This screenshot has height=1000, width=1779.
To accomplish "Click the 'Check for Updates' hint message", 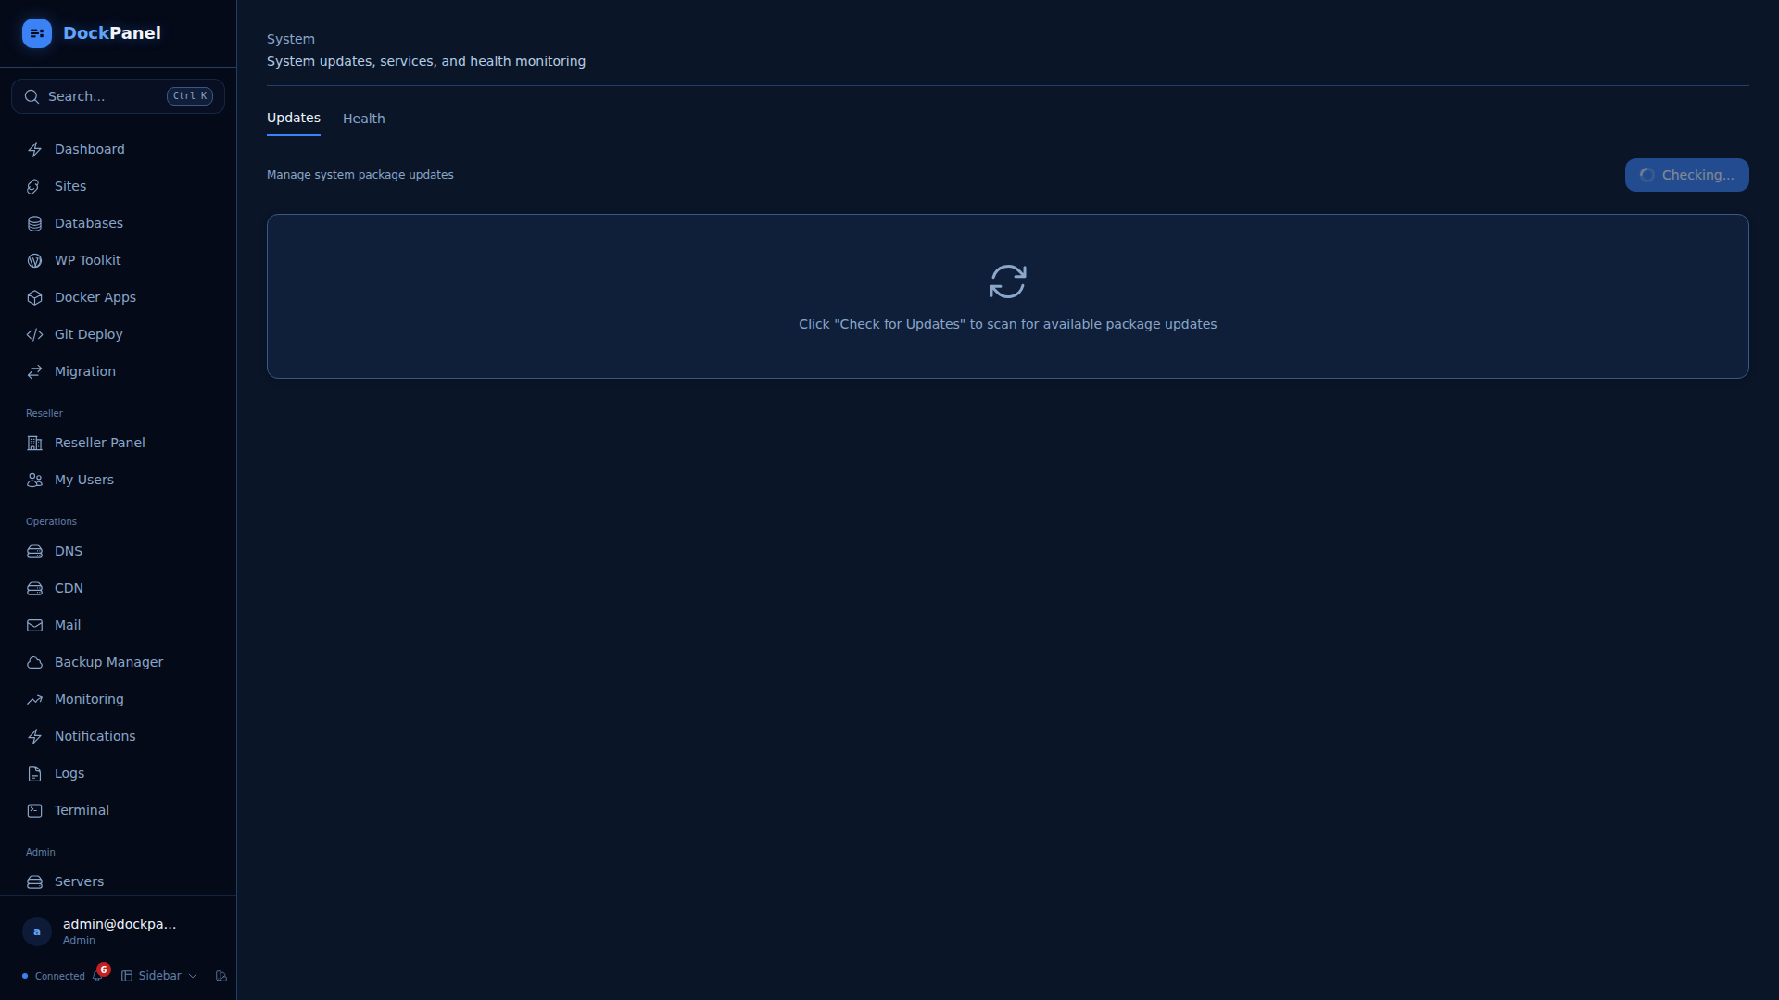I will tap(1008, 324).
